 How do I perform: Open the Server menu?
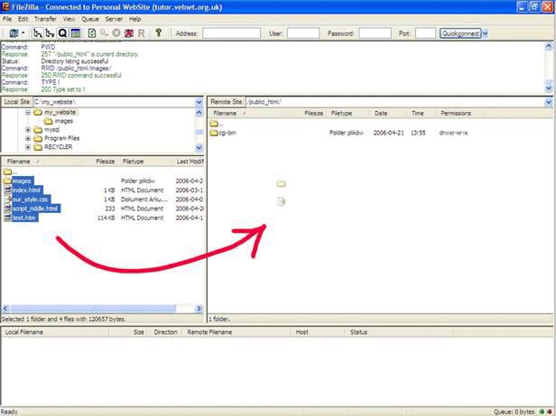point(114,19)
